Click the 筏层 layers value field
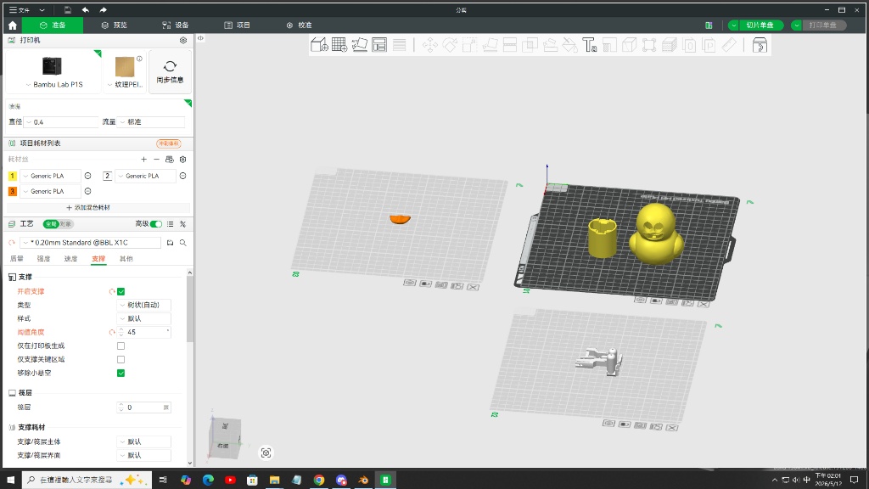Image resolution: width=869 pixels, height=489 pixels. click(143, 407)
